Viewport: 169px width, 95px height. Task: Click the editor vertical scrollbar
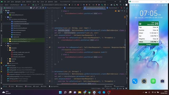point(125,50)
